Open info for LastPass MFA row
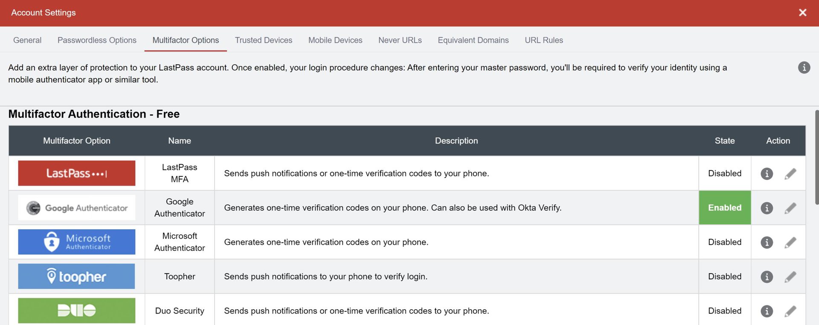The width and height of the screenshot is (819, 325). (767, 174)
